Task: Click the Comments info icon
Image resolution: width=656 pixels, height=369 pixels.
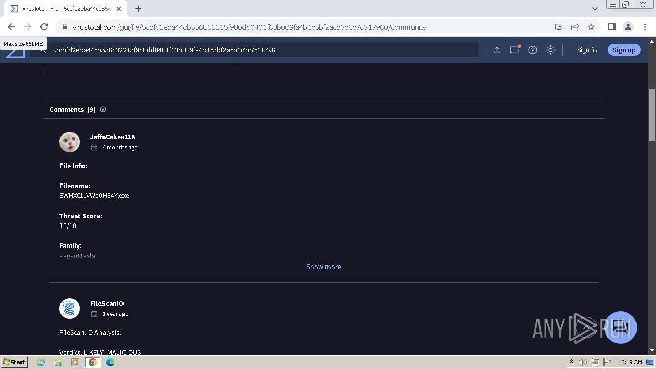Action: (103, 109)
